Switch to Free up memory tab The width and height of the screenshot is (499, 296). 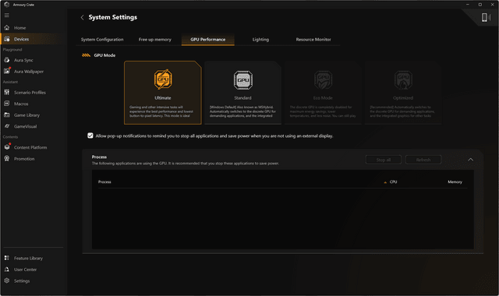155,40
